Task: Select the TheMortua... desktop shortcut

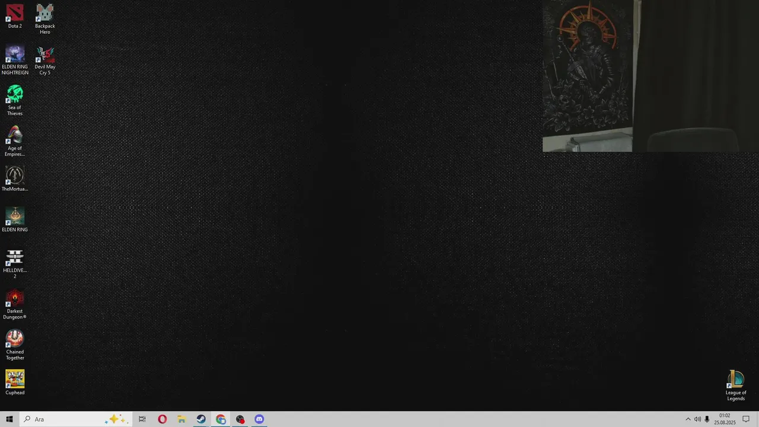Action: (x=15, y=179)
